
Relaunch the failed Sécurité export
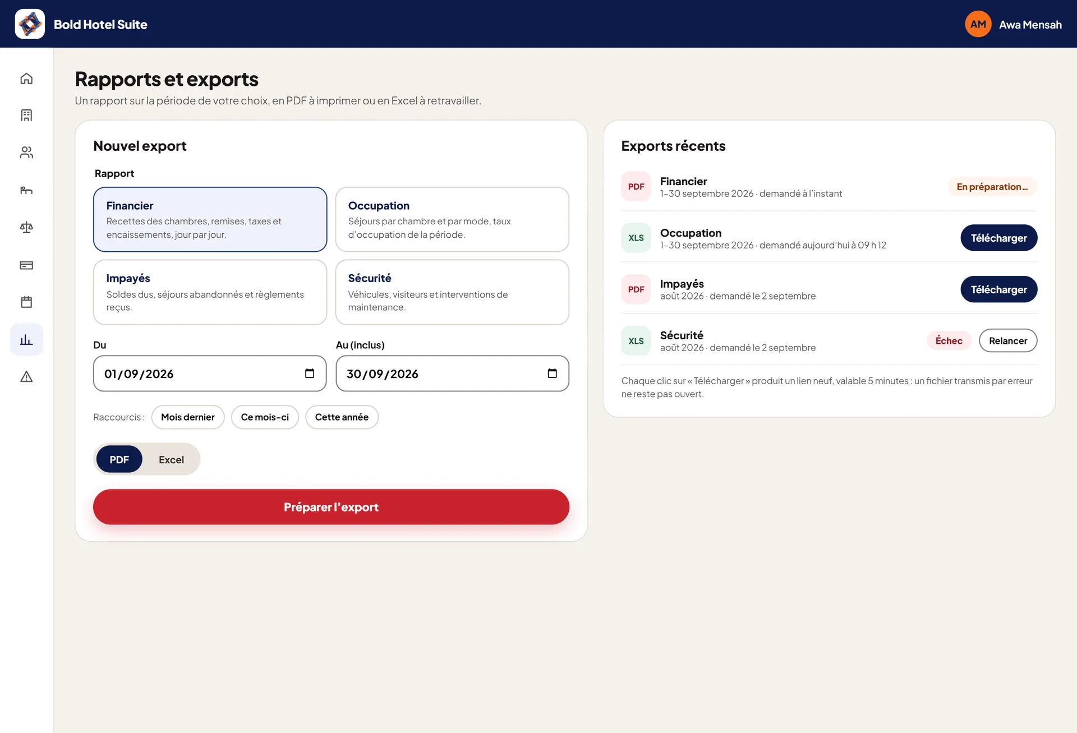(1007, 340)
